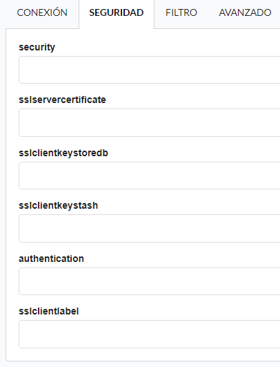Screen dimensions: 280x367
Task: Click the sslclientlabel label text
Action: coord(49,312)
